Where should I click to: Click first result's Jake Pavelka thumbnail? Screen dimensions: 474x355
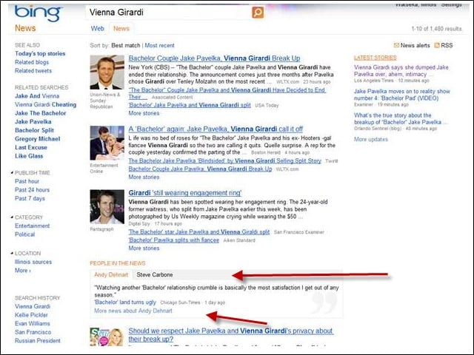(107, 72)
